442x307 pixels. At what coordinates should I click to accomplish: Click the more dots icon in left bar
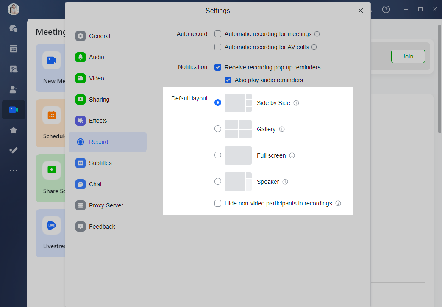tap(13, 171)
